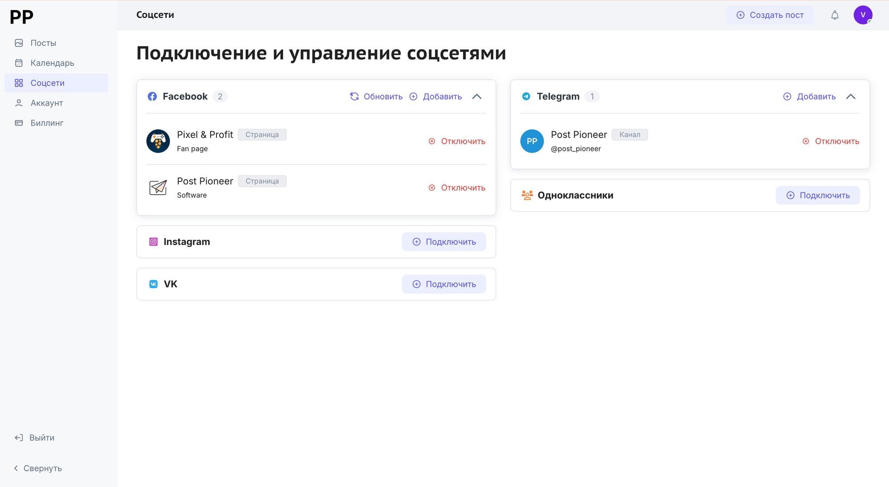Click the PP logo in sidebar
The height and width of the screenshot is (487, 889).
coord(21,17)
